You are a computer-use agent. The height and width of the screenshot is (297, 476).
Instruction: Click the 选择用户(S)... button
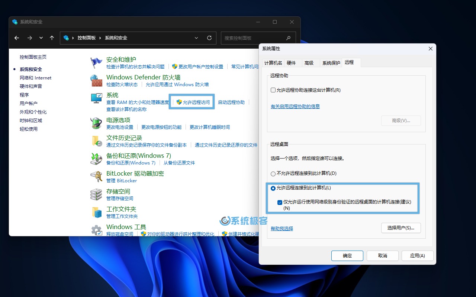pos(401,228)
